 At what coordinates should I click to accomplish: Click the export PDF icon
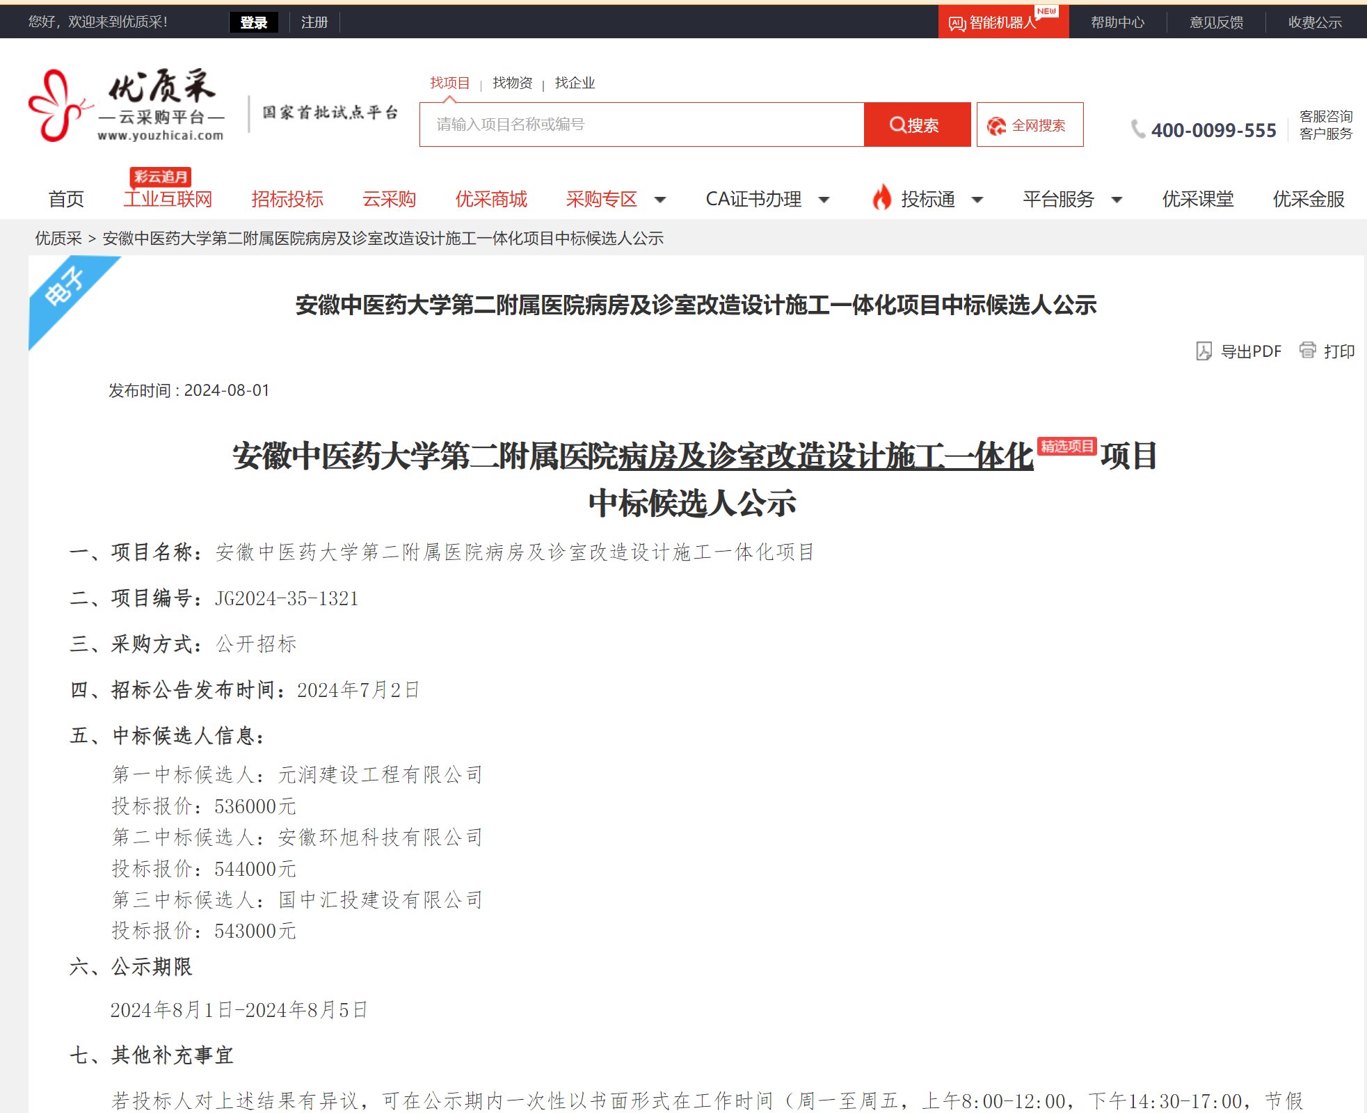coord(1204,351)
